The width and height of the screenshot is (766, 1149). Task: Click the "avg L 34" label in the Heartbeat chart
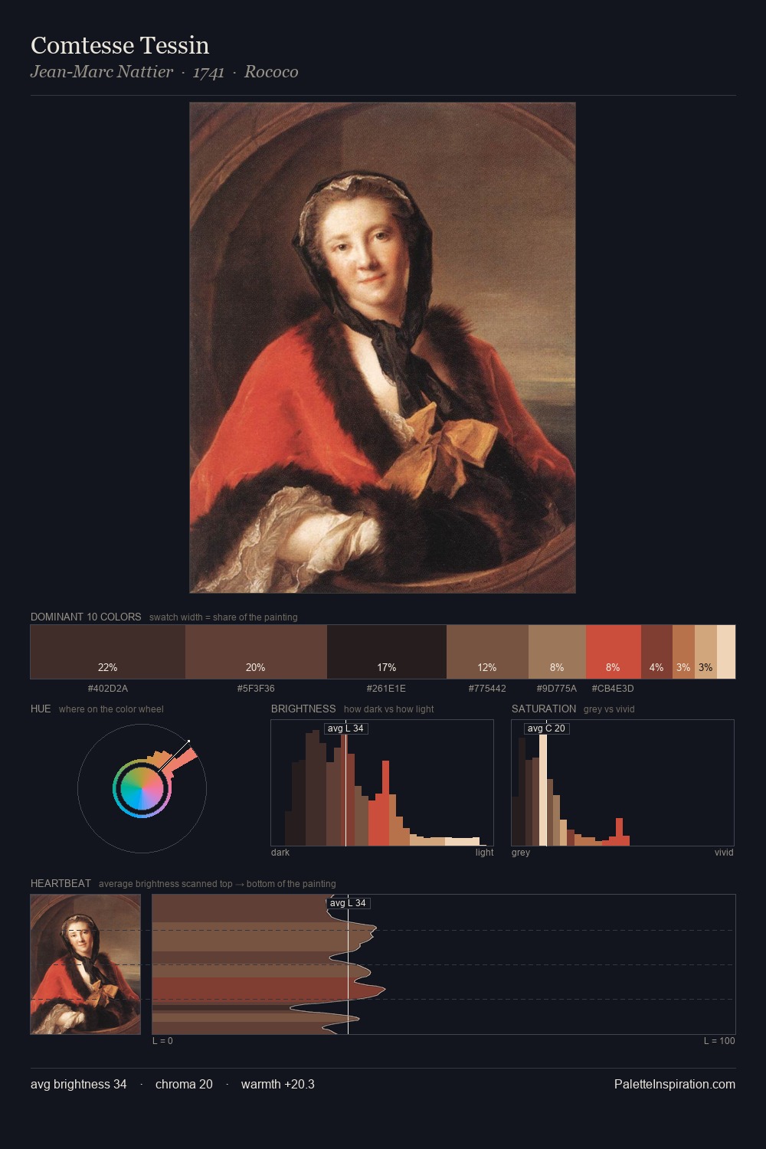tap(349, 903)
